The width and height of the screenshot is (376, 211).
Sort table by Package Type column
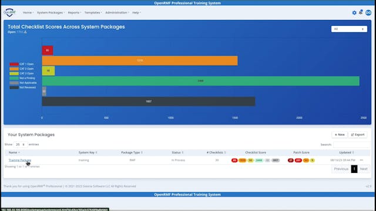click(x=132, y=152)
